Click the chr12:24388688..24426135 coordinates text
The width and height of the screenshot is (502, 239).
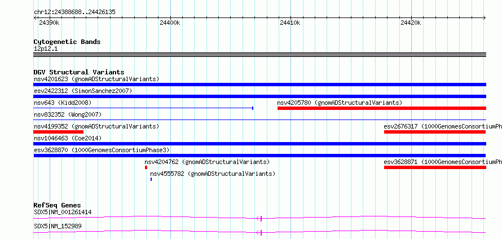[x=74, y=12]
